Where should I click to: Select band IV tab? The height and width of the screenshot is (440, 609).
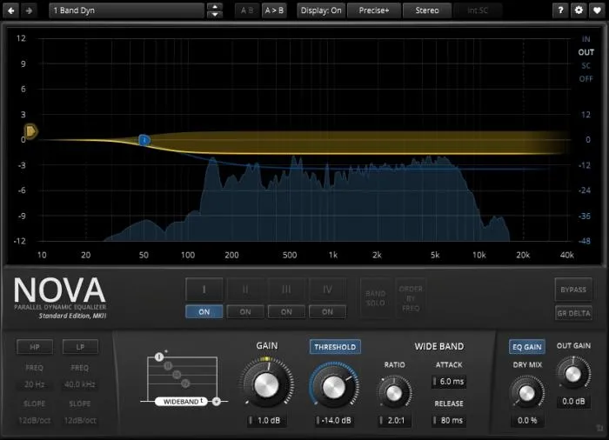point(327,289)
